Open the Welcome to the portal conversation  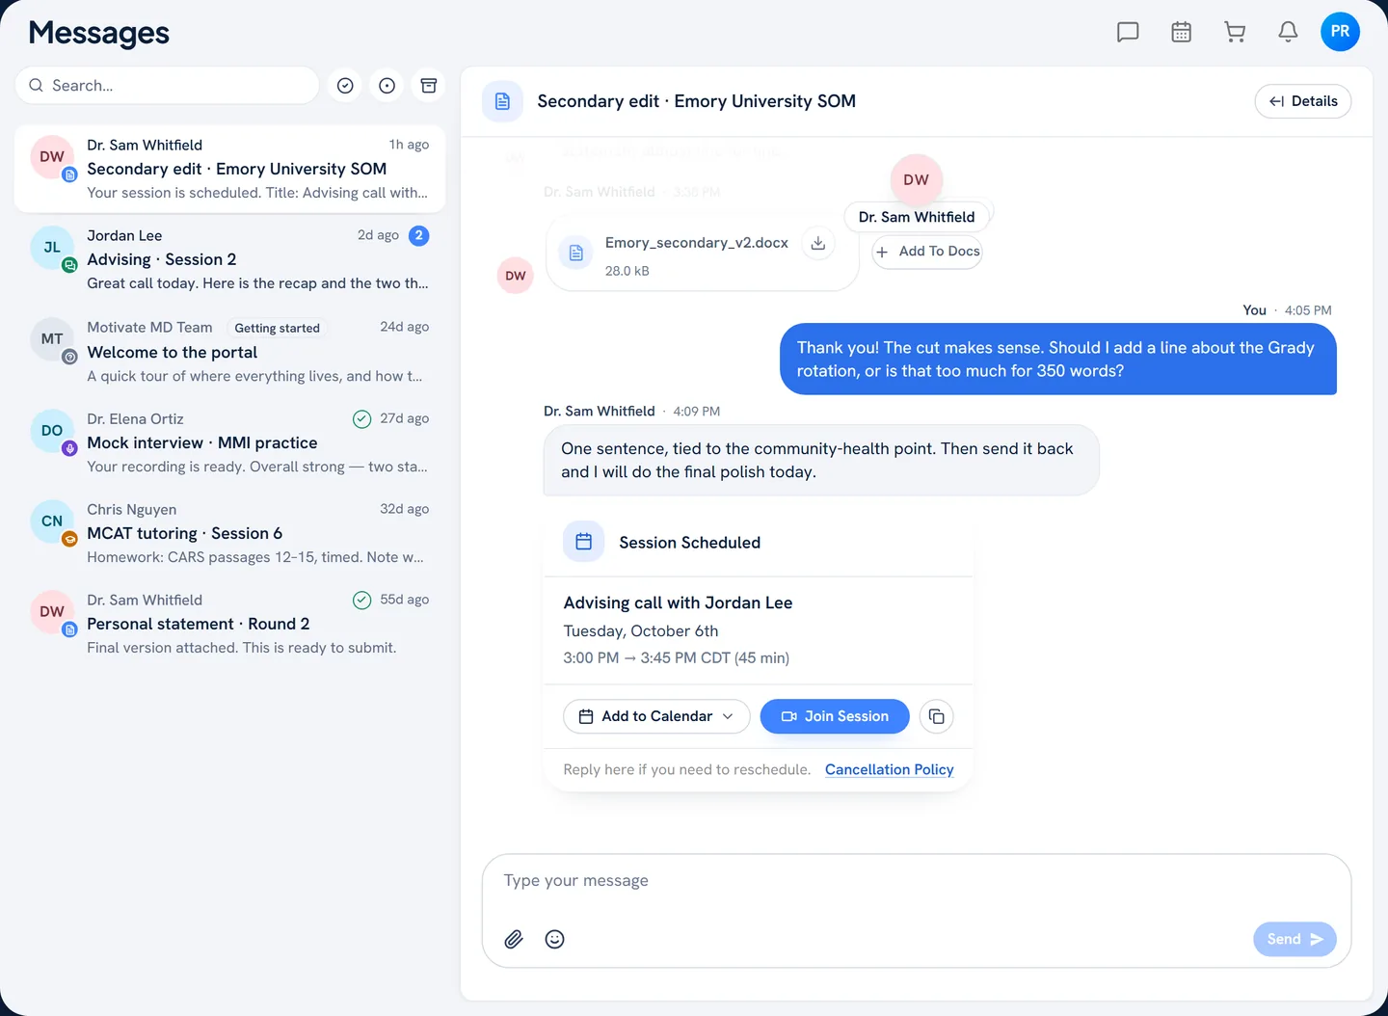(229, 351)
